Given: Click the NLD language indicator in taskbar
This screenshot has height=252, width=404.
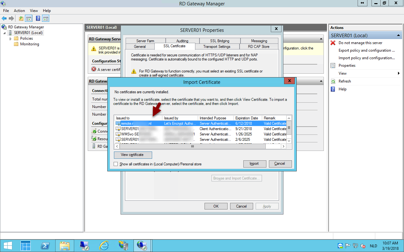Looking at the screenshot, I should 373,246.
